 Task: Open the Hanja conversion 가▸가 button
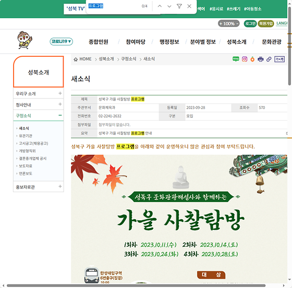pos(279,59)
